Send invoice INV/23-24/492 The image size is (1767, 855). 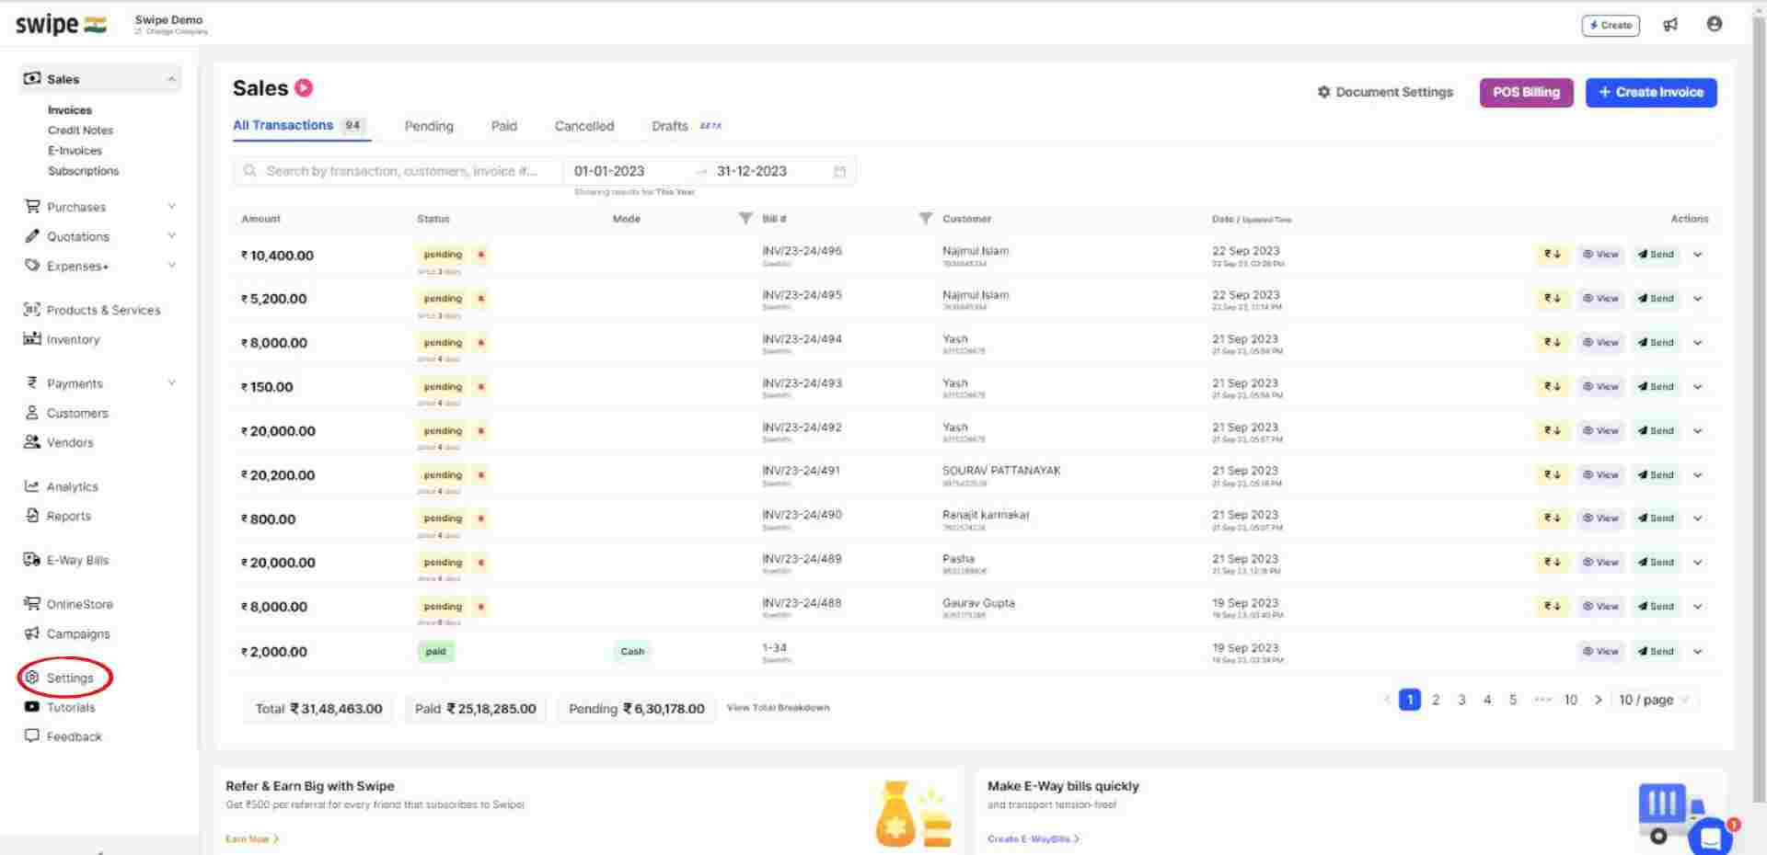coord(1657,431)
